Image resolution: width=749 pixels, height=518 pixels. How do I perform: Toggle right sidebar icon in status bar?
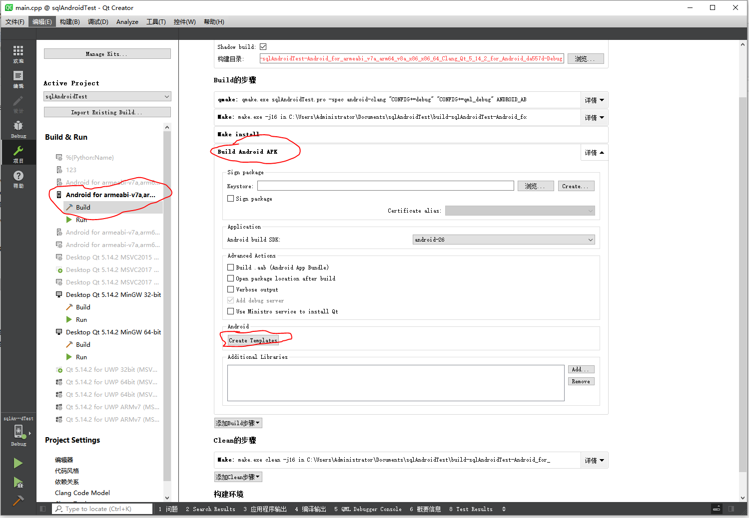pyautogui.click(x=731, y=509)
